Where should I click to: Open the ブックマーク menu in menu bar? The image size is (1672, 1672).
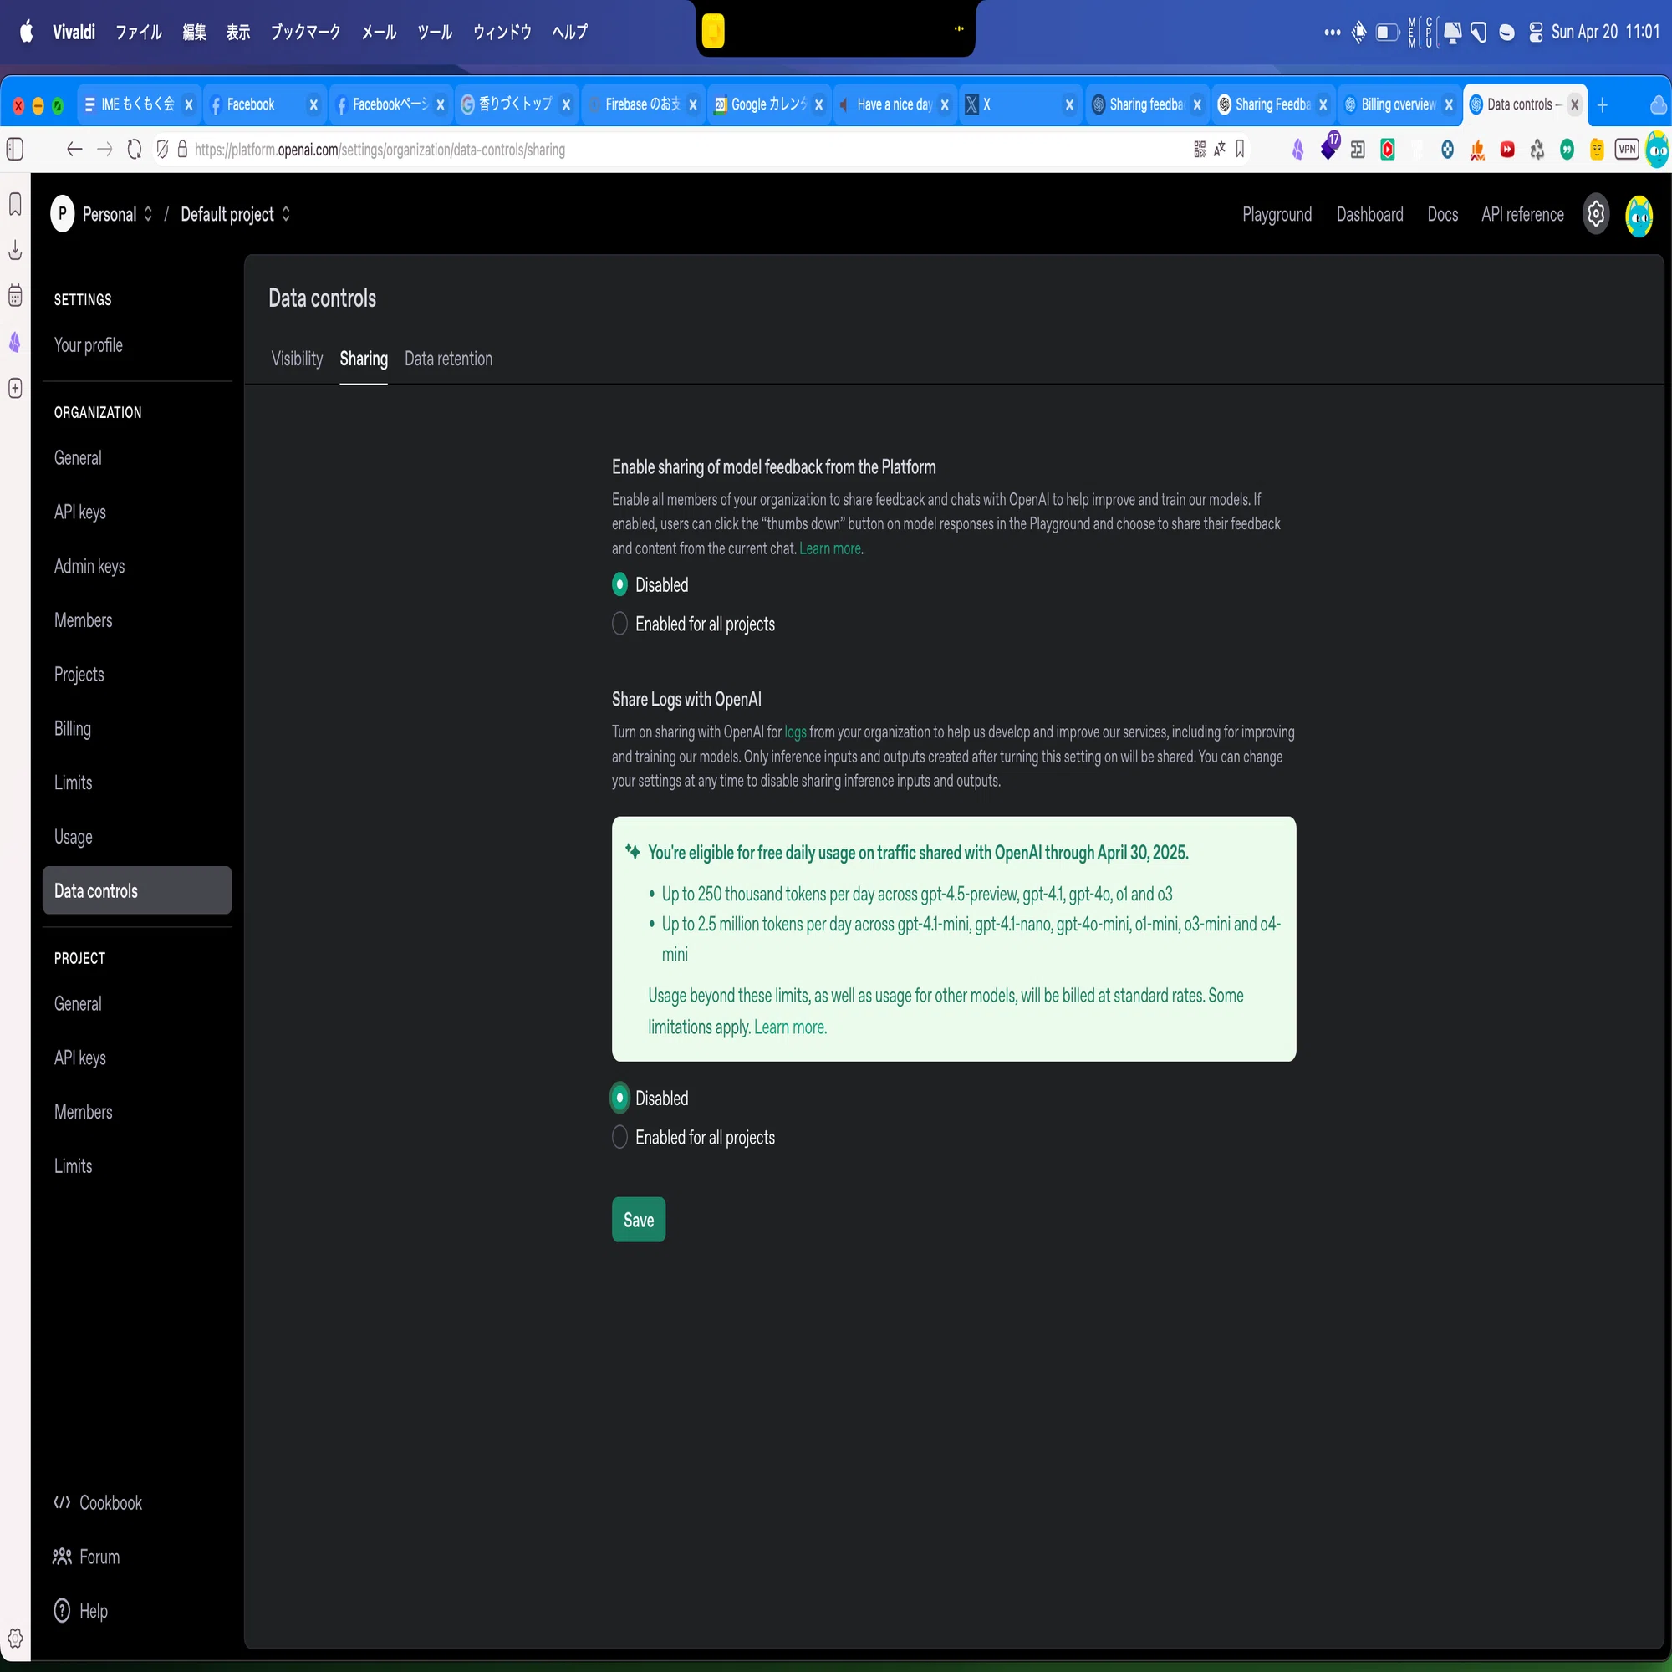pos(305,32)
